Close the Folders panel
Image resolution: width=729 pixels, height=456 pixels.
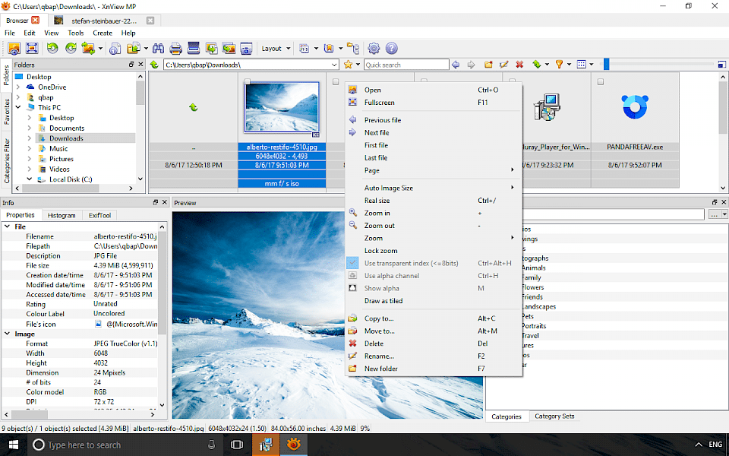141,65
